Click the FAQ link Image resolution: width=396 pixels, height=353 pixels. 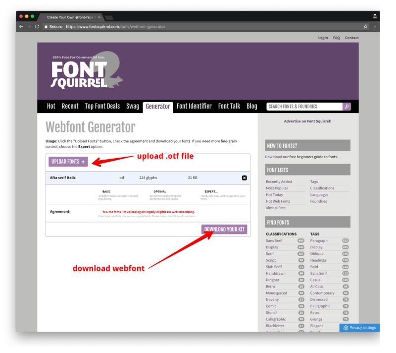pyautogui.click(x=336, y=38)
